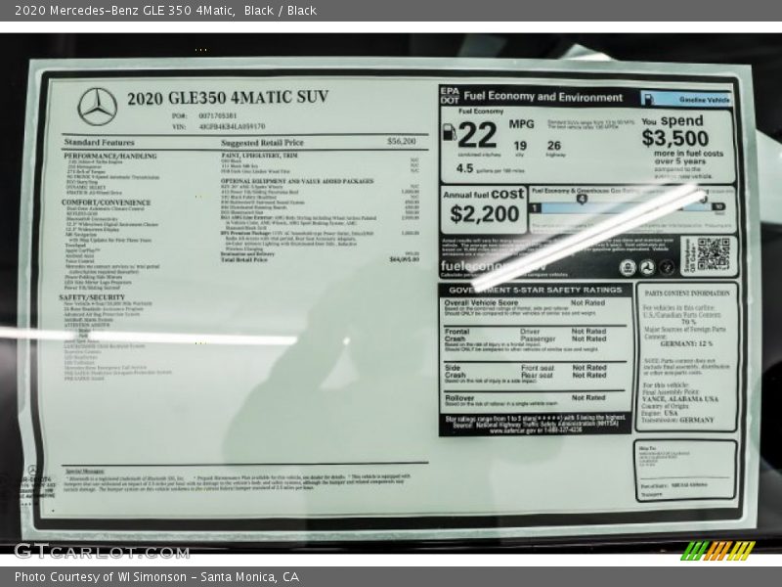Click the 'Overall Vehicle Score' row
782x587 pixels.
[x=536, y=309]
